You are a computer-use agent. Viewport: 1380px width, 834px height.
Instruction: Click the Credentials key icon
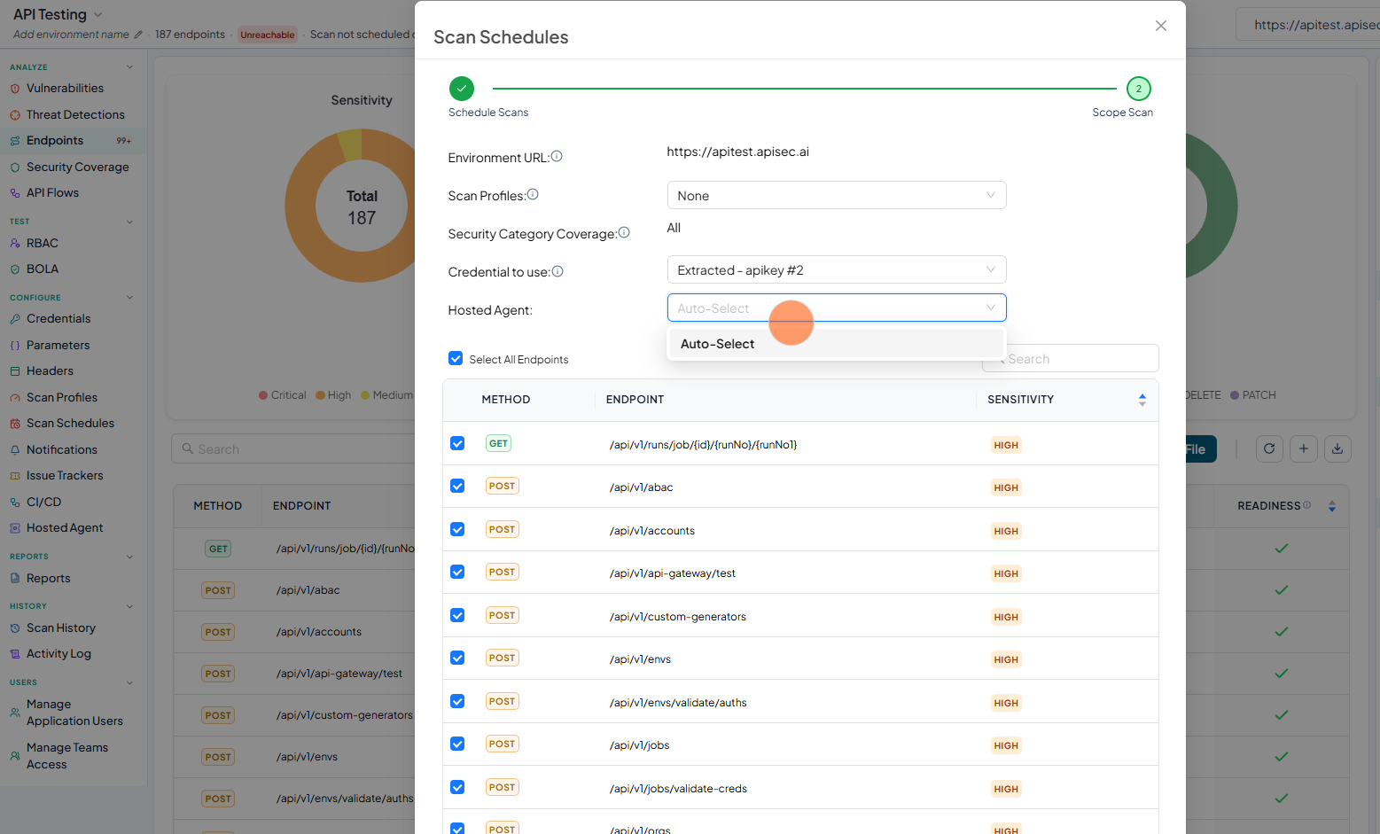pos(15,319)
